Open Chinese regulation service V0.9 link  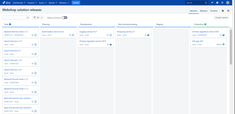point(93,41)
